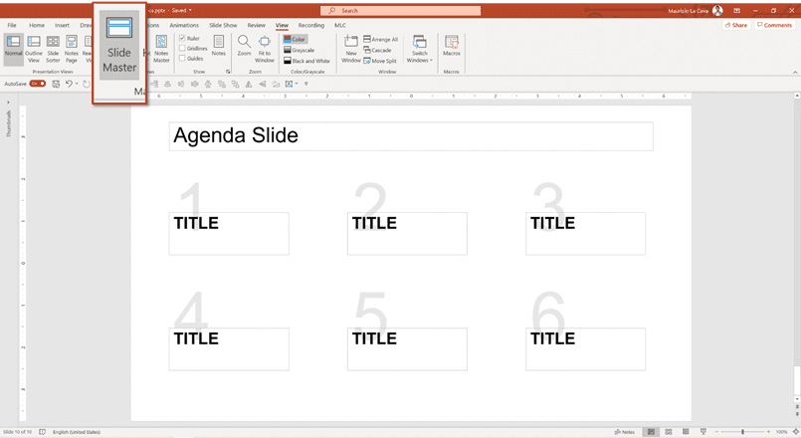Click the accessibility check status bar icon
The image size is (801, 438).
click(x=43, y=432)
